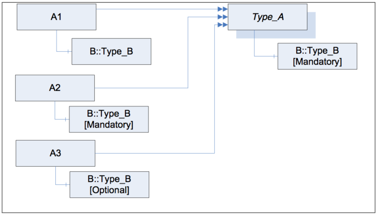Click the bottom arrowhead entering Type_A
The image size is (378, 214).
pos(225,25)
